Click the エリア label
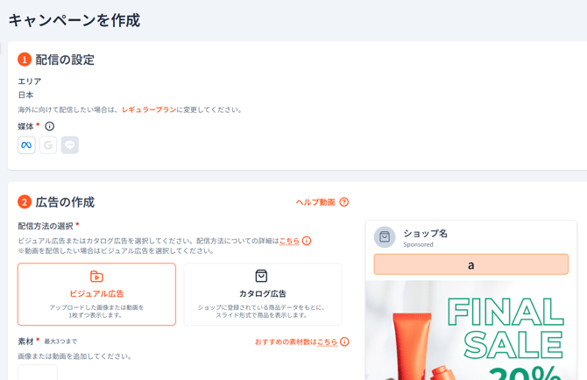The height and width of the screenshot is (380, 587). coord(30,81)
